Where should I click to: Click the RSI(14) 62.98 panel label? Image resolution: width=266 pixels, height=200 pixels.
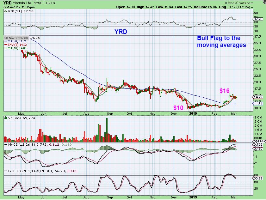pyautogui.click(x=21, y=11)
